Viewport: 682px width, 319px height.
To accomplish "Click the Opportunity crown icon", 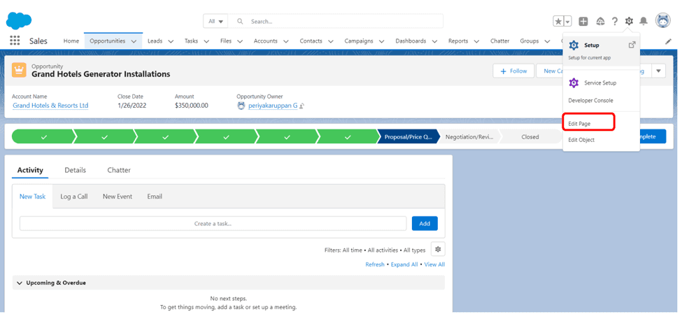I will [x=19, y=70].
